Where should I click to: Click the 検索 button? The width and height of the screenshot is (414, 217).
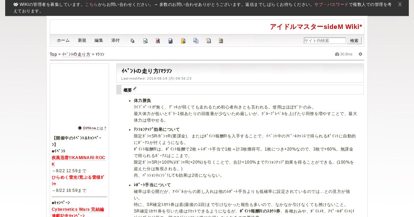[x=354, y=41]
